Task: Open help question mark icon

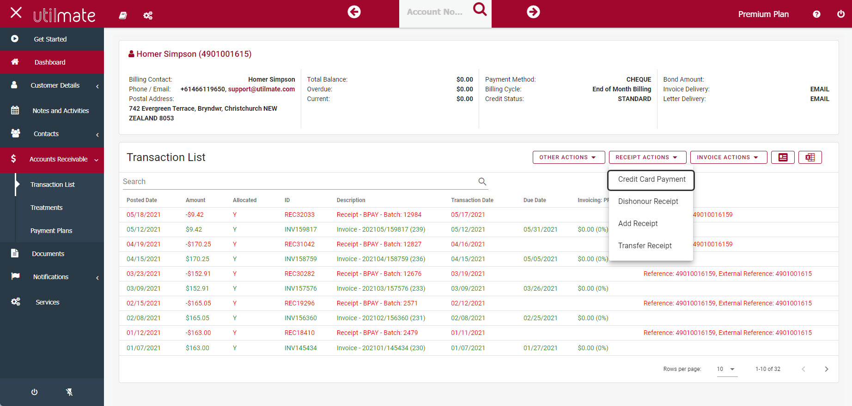Action: click(816, 14)
